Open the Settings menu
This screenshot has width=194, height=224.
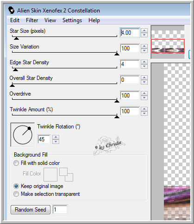(x=72, y=20)
